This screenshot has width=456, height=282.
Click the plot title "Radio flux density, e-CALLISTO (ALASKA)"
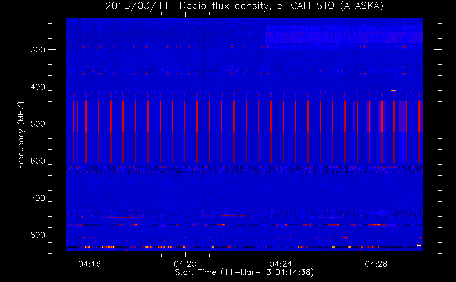point(282,6)
